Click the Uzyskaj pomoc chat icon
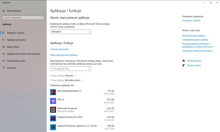Viewport: 220px width, 132px height. (183, 61)
